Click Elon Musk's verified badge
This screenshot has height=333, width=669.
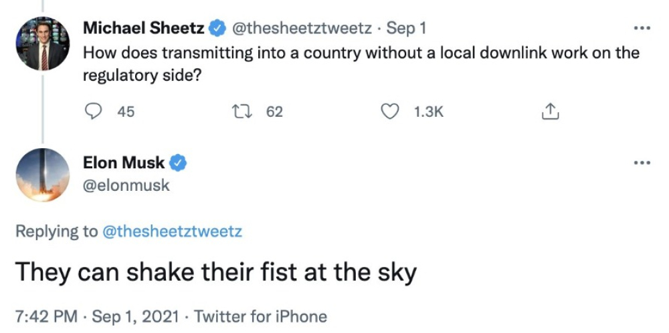178,163
